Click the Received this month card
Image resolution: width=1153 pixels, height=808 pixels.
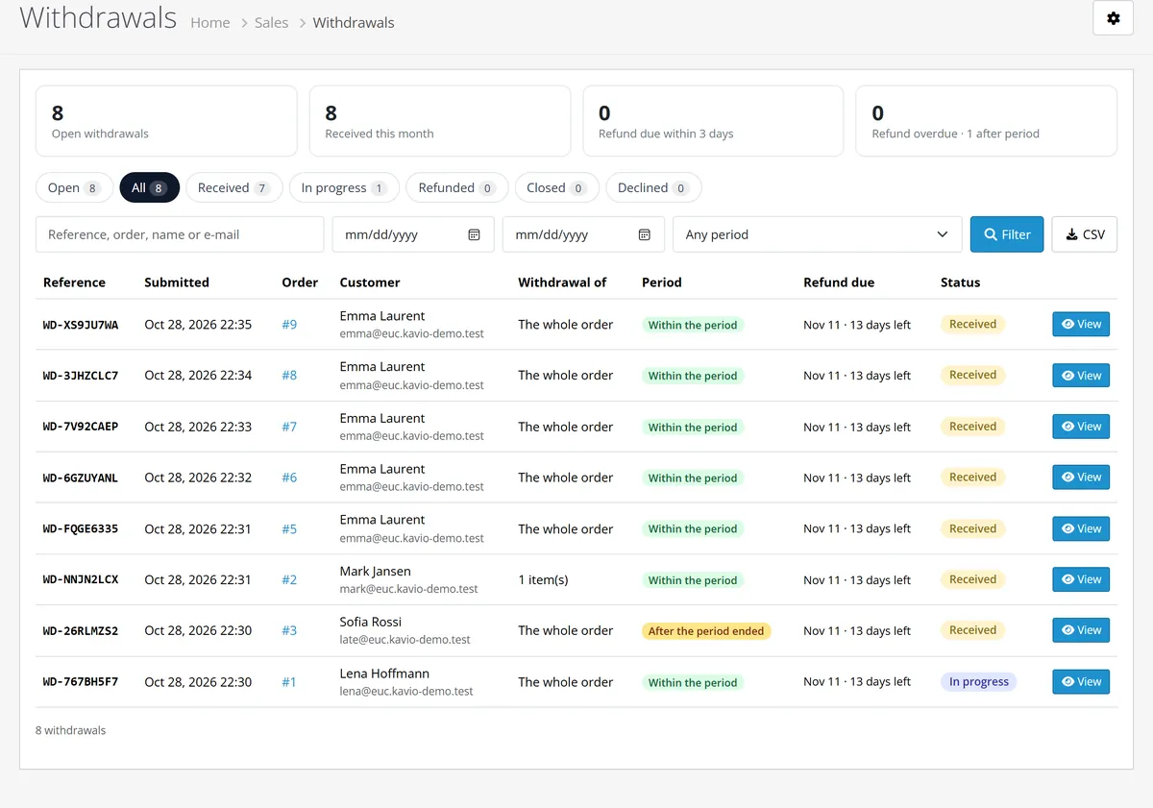pos(440,121)
